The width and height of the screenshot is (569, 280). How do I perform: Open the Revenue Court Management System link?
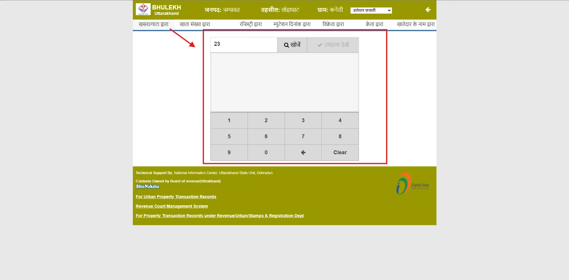tap(172, 206)
